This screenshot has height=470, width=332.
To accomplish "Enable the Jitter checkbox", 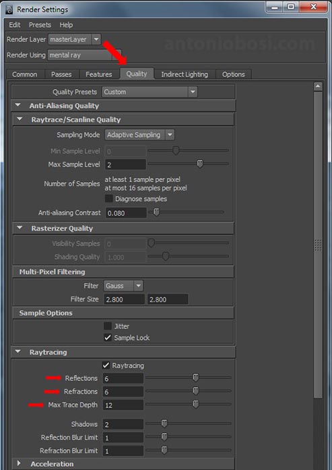I will coord(108,326).
